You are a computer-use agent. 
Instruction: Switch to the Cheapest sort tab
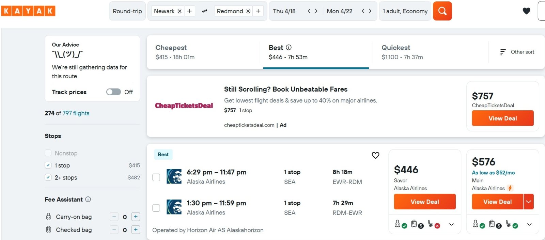click(x=203, y=52)
